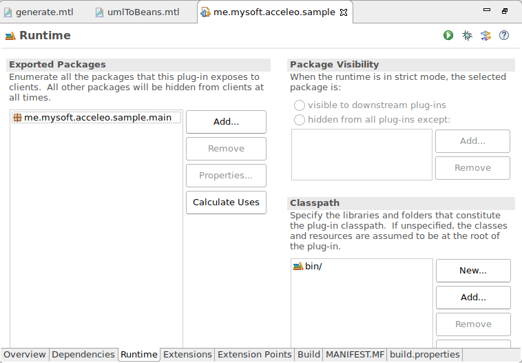
Task: Click the package icon of me.mysoft.acceleo.sample.main
Action: pyautogui.click(x=17, y=118)
